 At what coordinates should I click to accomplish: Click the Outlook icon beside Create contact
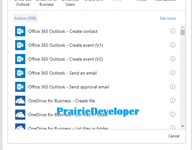pyautogui.click(x=20, y=31)
